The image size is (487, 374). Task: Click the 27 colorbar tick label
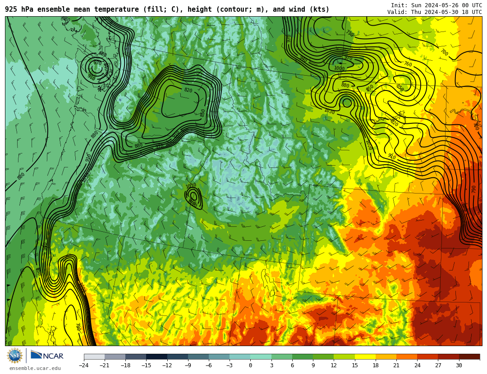pos(438,365)
